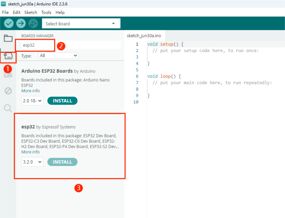Click the Upload arrow icon
This screenshot has height=218, width=285.
pos(21,23)
